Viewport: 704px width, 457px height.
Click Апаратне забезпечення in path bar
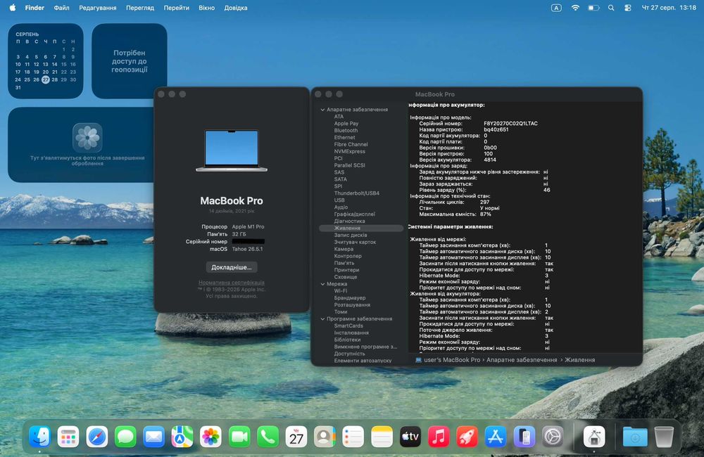coord(522,360)
